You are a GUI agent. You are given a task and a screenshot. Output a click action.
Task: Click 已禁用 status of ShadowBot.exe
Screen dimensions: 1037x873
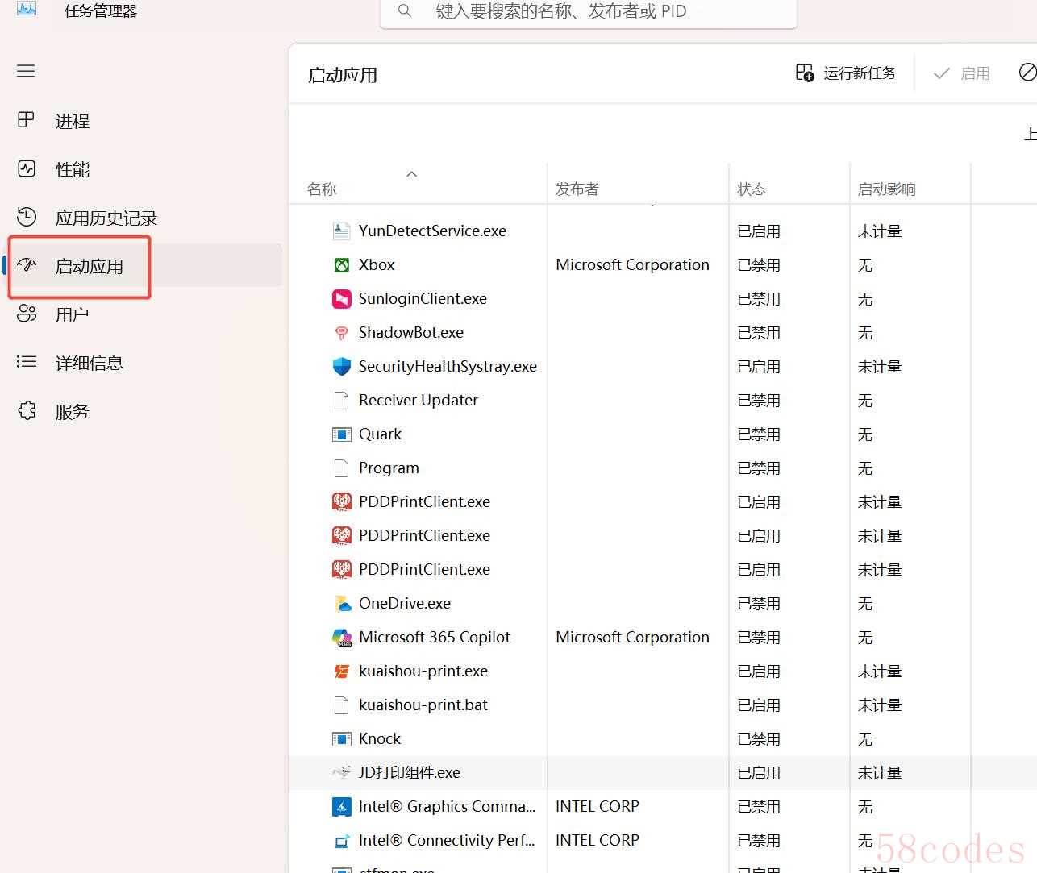pyautogui.click(x=759, y=332)
